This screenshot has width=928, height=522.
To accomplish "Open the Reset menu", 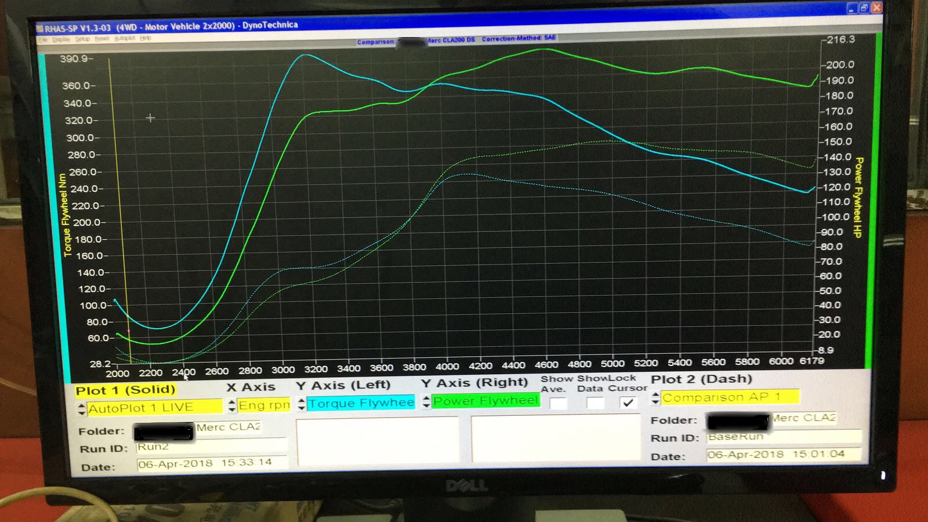I will [102, 39].
